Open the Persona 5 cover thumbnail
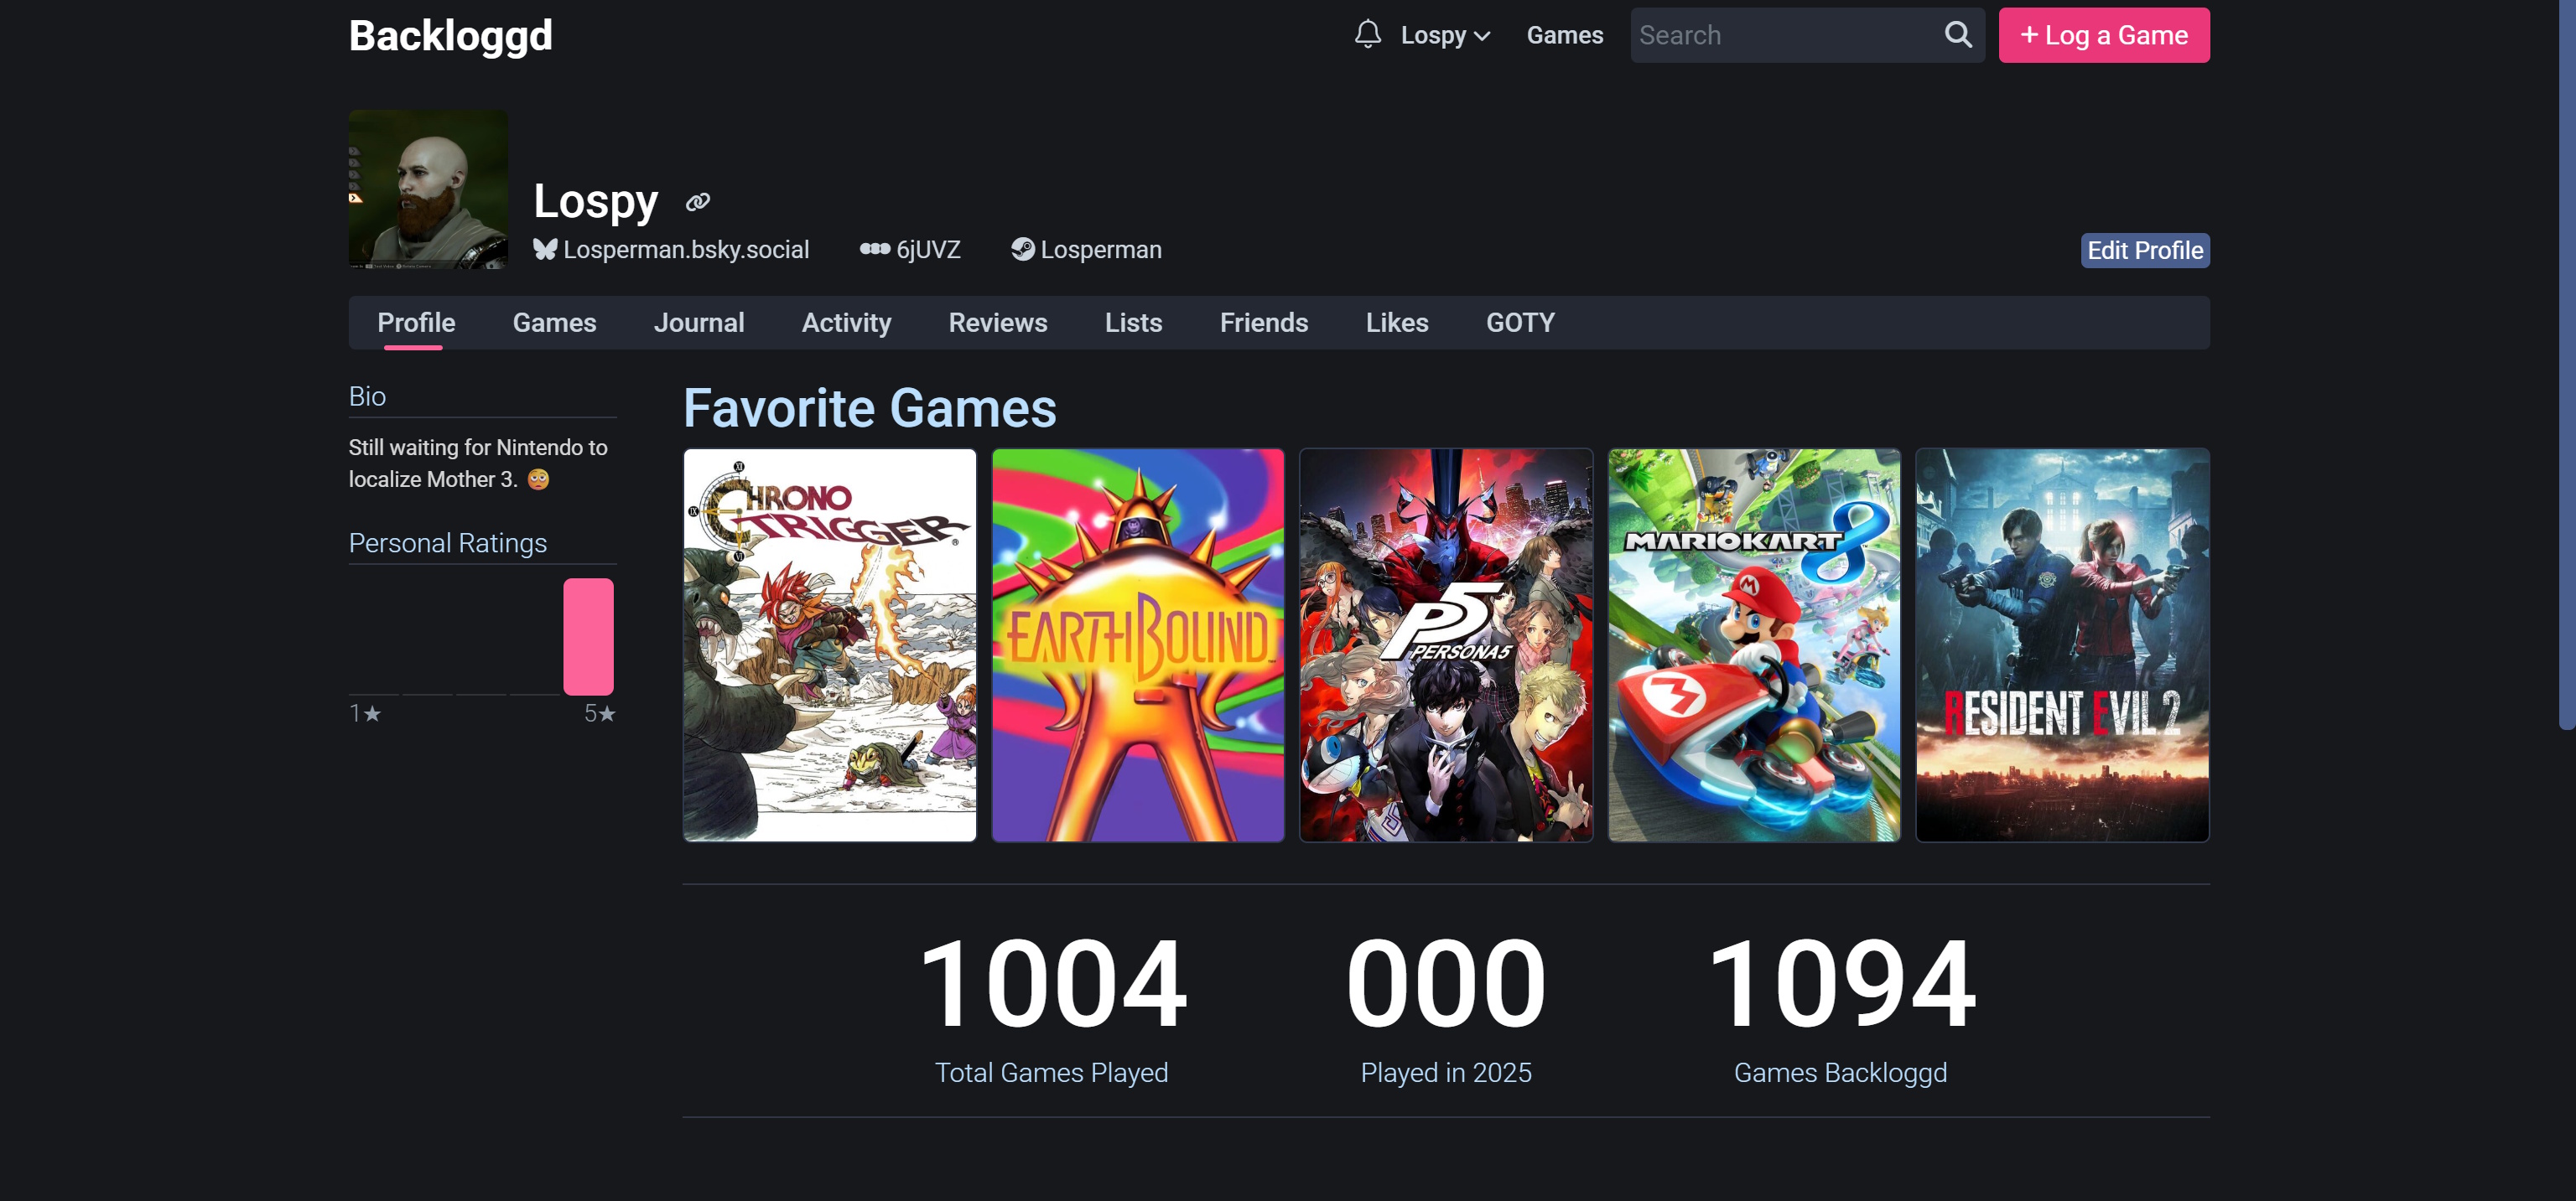Screen dimensions: 2576x1201 (x=1445, y=645)
